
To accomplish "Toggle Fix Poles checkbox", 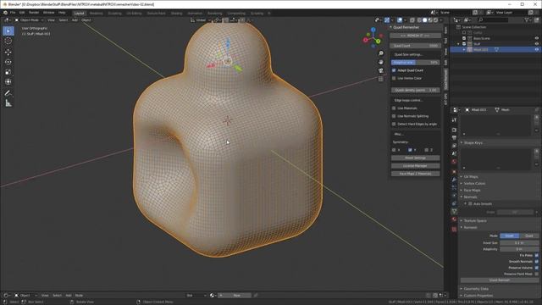I will [x=536, y=255].
